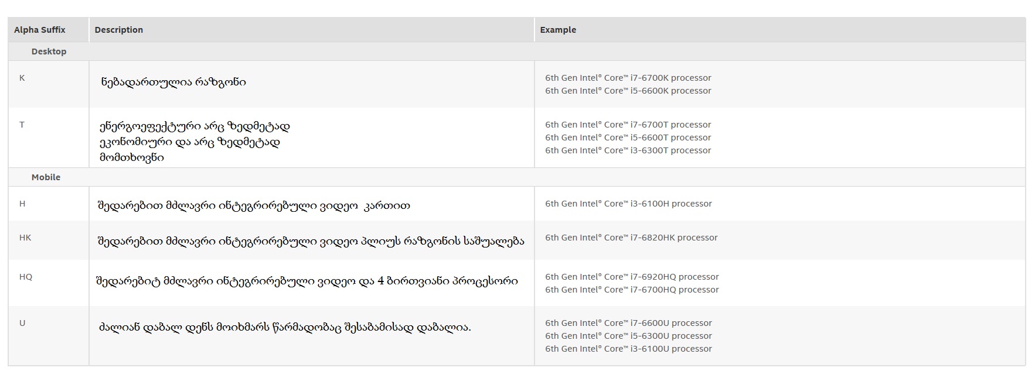The height and width of the screenshot is (378, 1035).
Task: Click Core i3-6100U processor example
Action: [x=628, y=349]
